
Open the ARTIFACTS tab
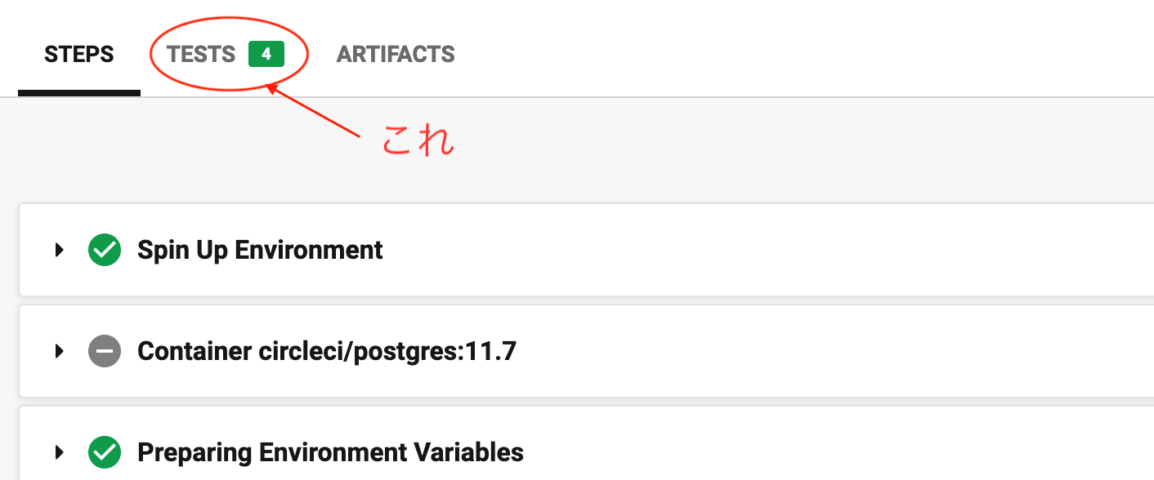pos(396,55)
